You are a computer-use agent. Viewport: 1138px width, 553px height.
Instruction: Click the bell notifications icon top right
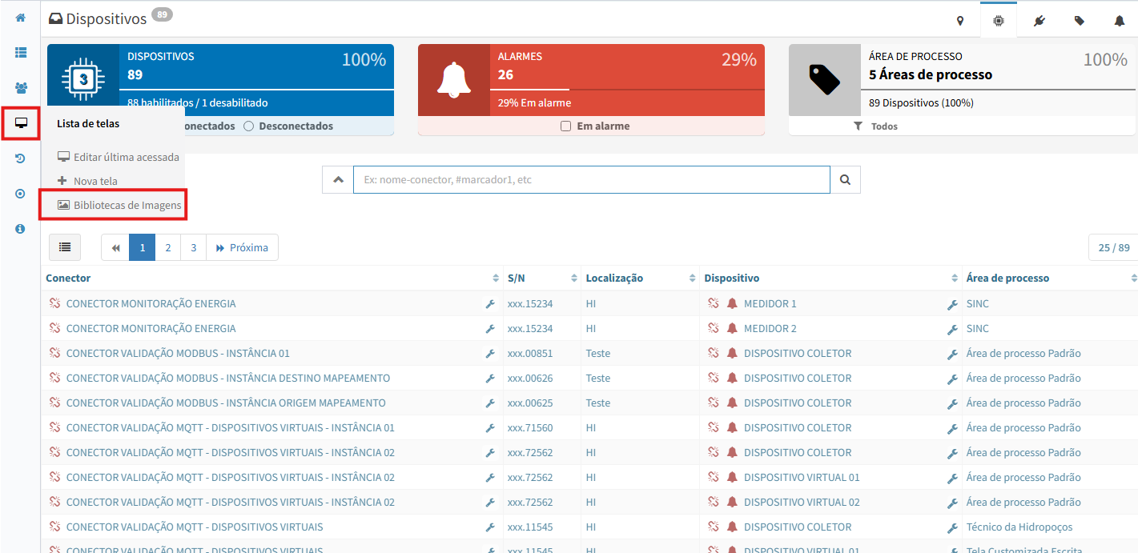coord(1119,21)
